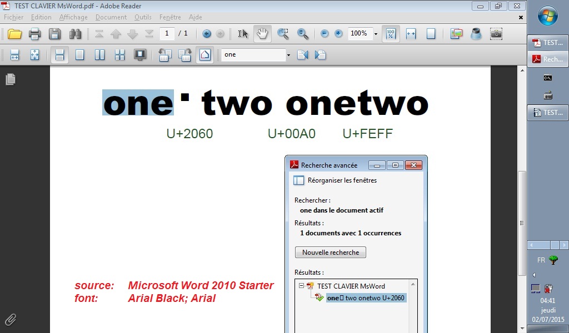Open the 100% zoom level dropdown
This screenshot has height=333, width=569.
pyautogui.click(x=376, y=34)
